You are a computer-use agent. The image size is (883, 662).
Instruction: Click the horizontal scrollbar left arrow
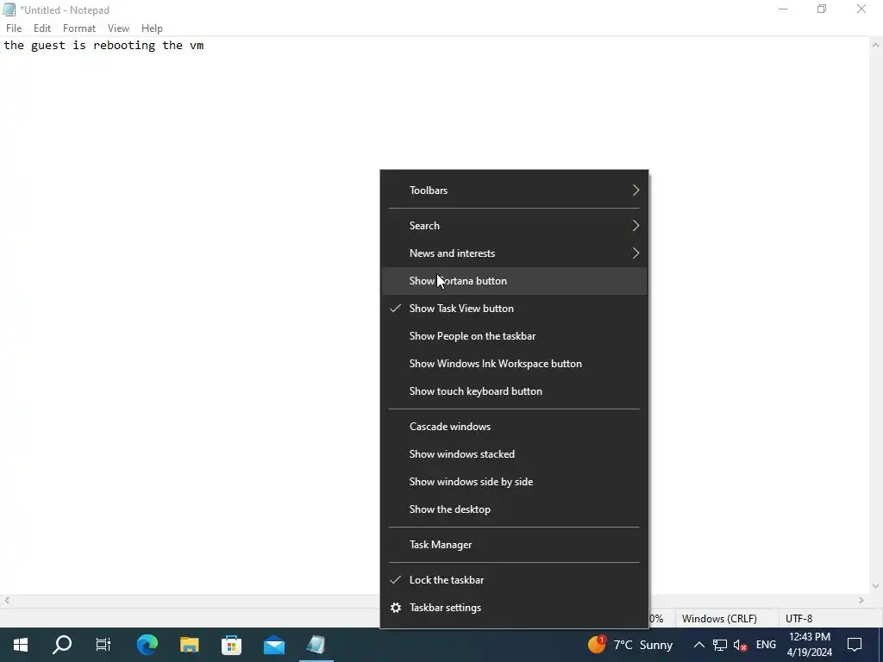coord(7,601)
